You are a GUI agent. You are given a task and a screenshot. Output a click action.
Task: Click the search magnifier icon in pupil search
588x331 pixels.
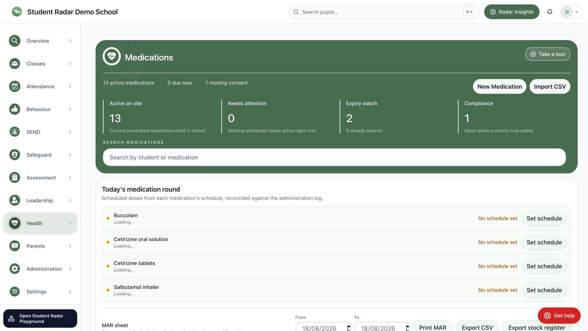click(296, 12)
